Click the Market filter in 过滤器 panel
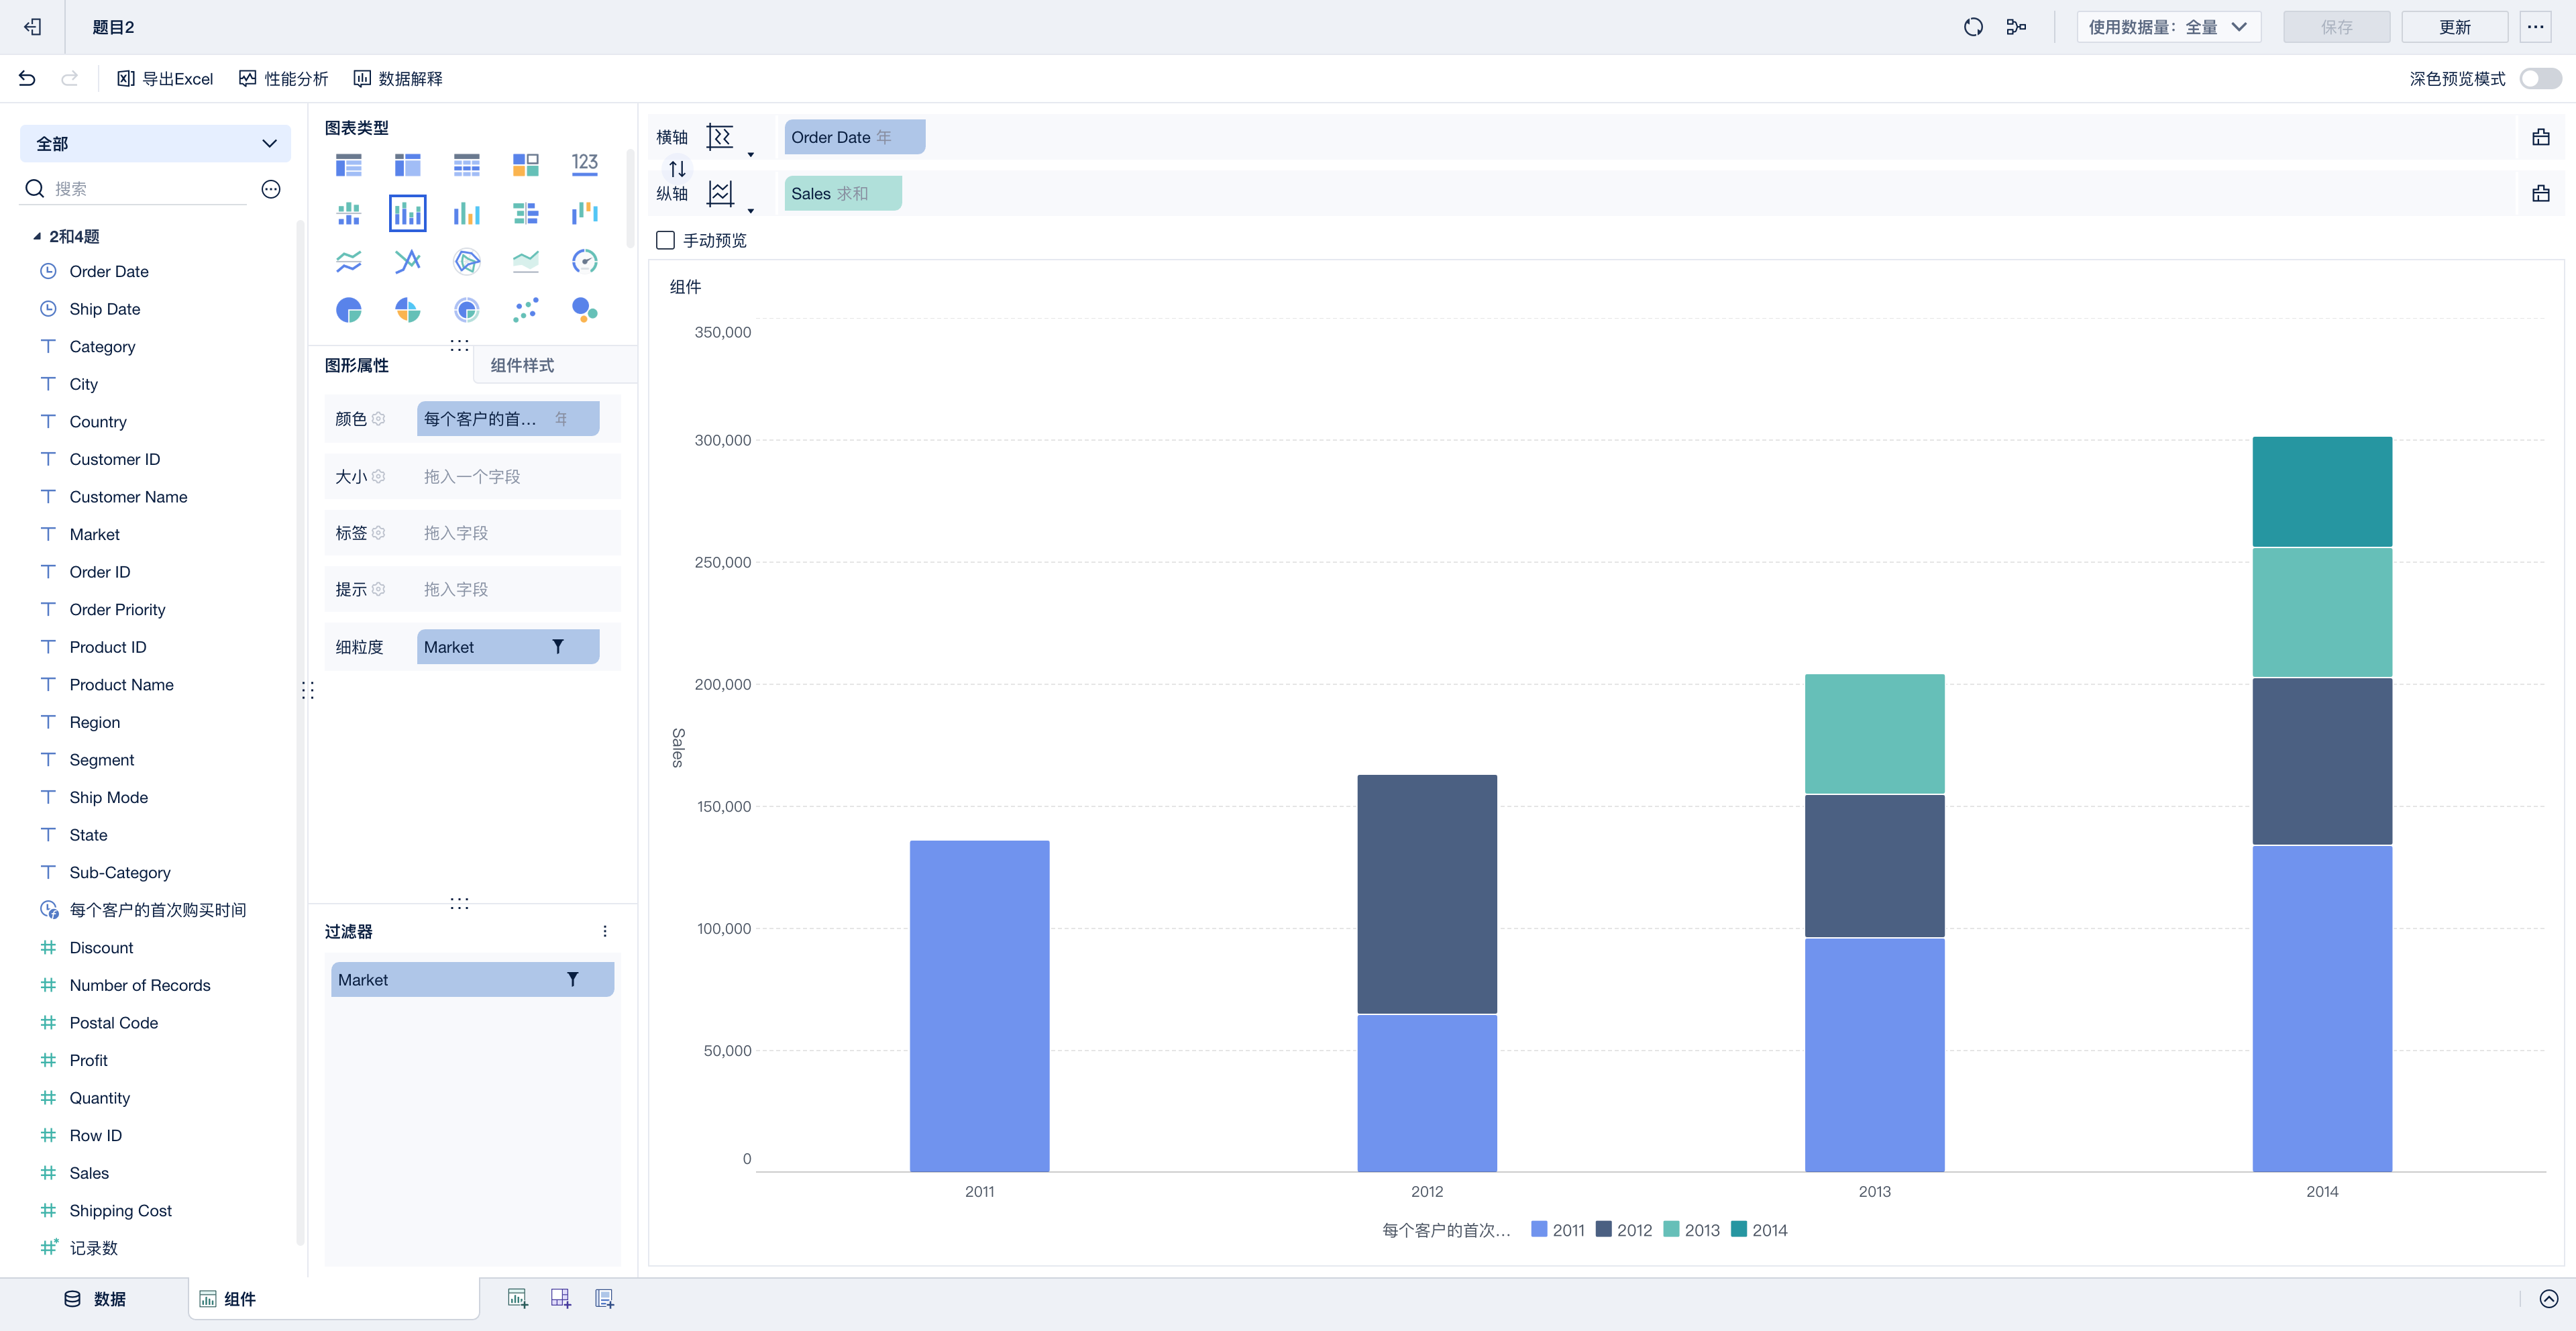This screenshot has width=2576, height=1331. [472, 979]
